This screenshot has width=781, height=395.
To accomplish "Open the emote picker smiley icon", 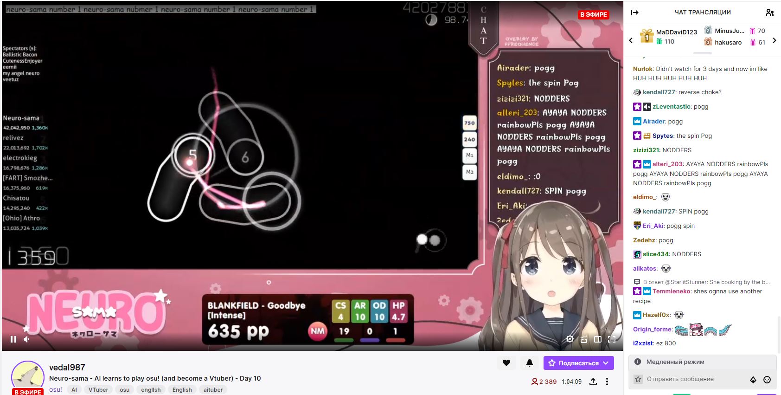I will click(767, 380).
